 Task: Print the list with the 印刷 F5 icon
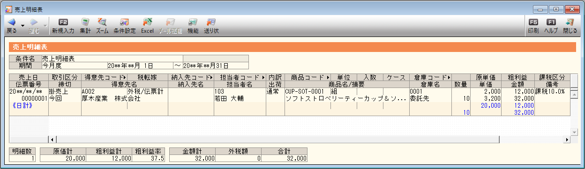click(533, 22)
